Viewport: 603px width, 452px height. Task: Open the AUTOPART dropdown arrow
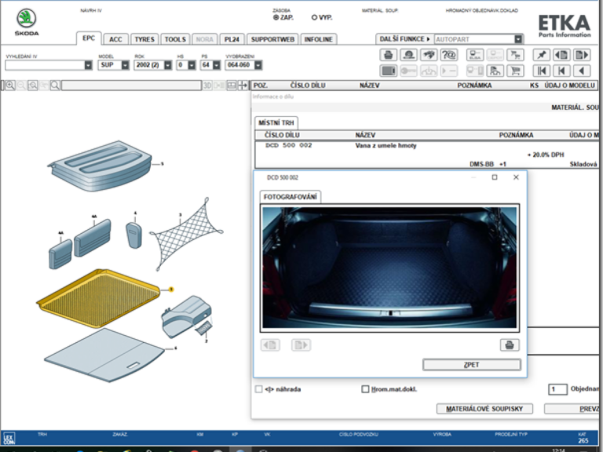click(518, 38)
